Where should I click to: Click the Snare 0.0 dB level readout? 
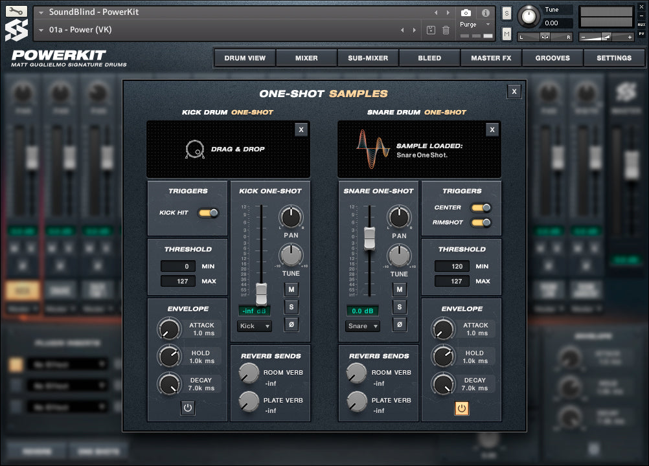coord(363,311)
